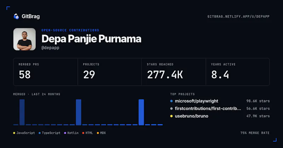
Task: Open the firstcontributions/first-contrib... project
Action: [x=208, y=109]
